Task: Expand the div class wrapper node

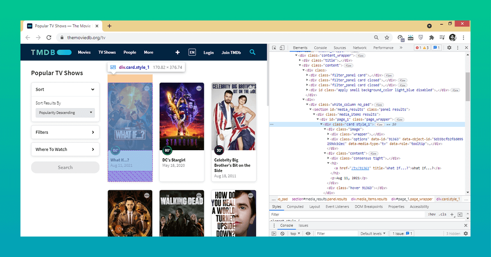Action: (x=329, y=134)
